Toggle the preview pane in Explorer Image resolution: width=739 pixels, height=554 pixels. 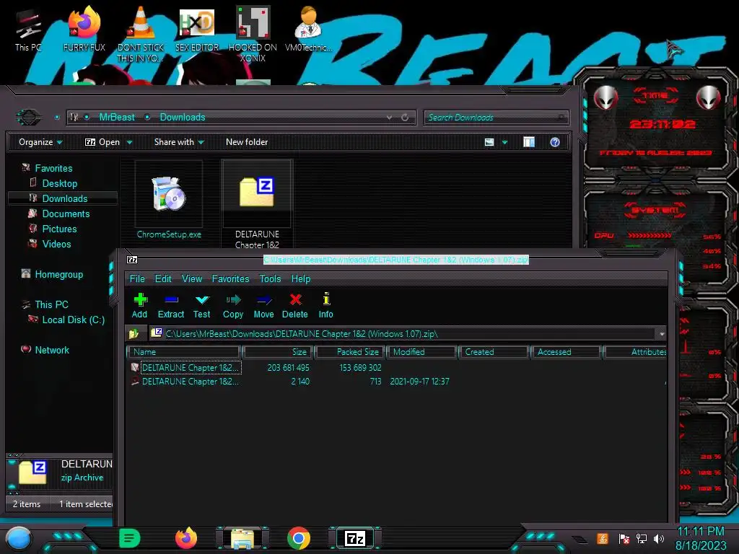(529, 142)
